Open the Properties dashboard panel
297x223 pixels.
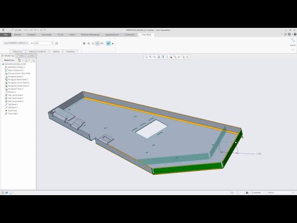[71, 51]
